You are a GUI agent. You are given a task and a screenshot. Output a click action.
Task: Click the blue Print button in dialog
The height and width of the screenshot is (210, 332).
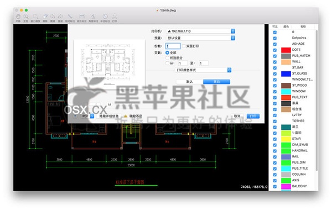(x=253, y=116)
